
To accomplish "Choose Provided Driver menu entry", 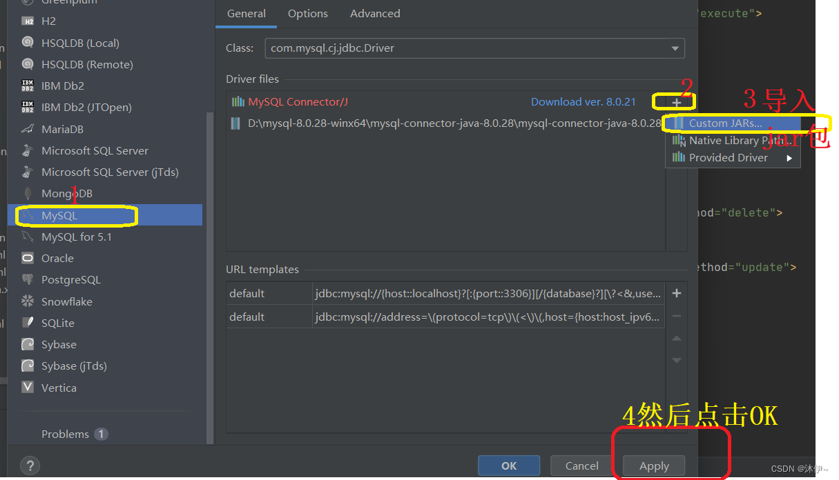I will pos(733,158).
